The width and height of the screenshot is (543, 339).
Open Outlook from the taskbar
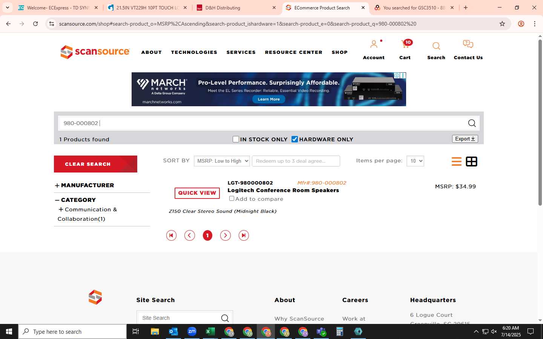click(x=173, y=331)
